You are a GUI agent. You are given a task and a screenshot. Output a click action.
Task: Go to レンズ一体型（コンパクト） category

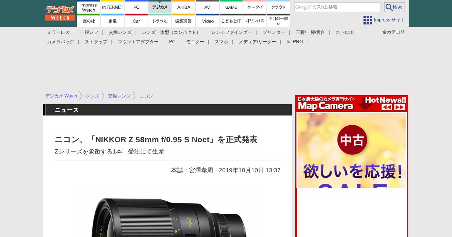pos(171,32)
